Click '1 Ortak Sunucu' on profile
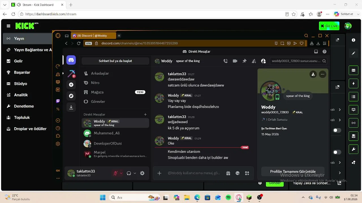This screenshot has width=362, height=203. 274,120
